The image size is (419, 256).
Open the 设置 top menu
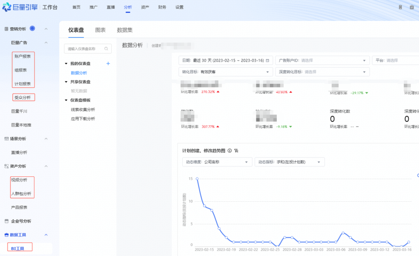179,7
